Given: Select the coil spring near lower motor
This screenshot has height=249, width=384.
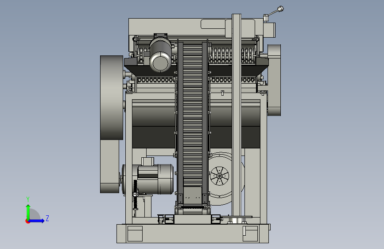Looking at the screenshot, I should pyautogui.click(x=135, y=195).
